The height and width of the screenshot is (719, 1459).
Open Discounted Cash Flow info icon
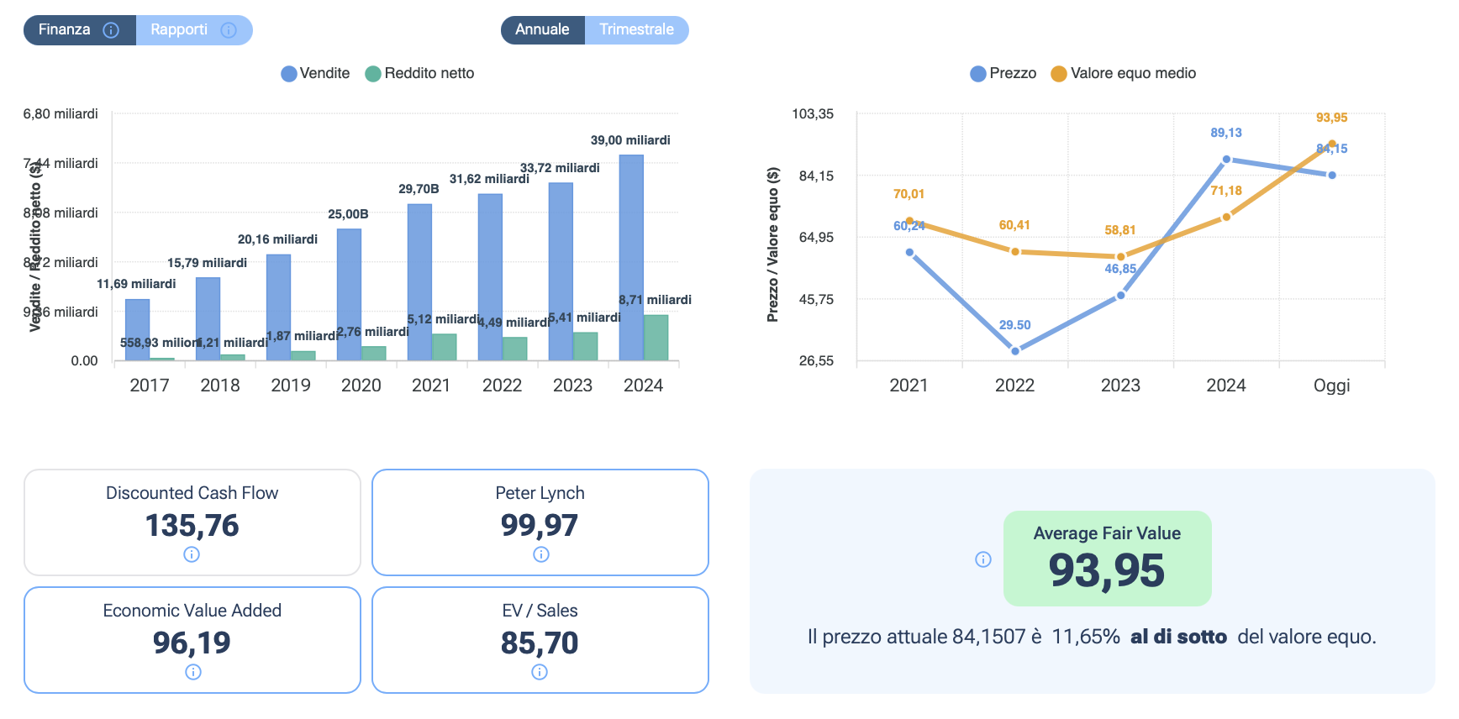click(192, 554)
